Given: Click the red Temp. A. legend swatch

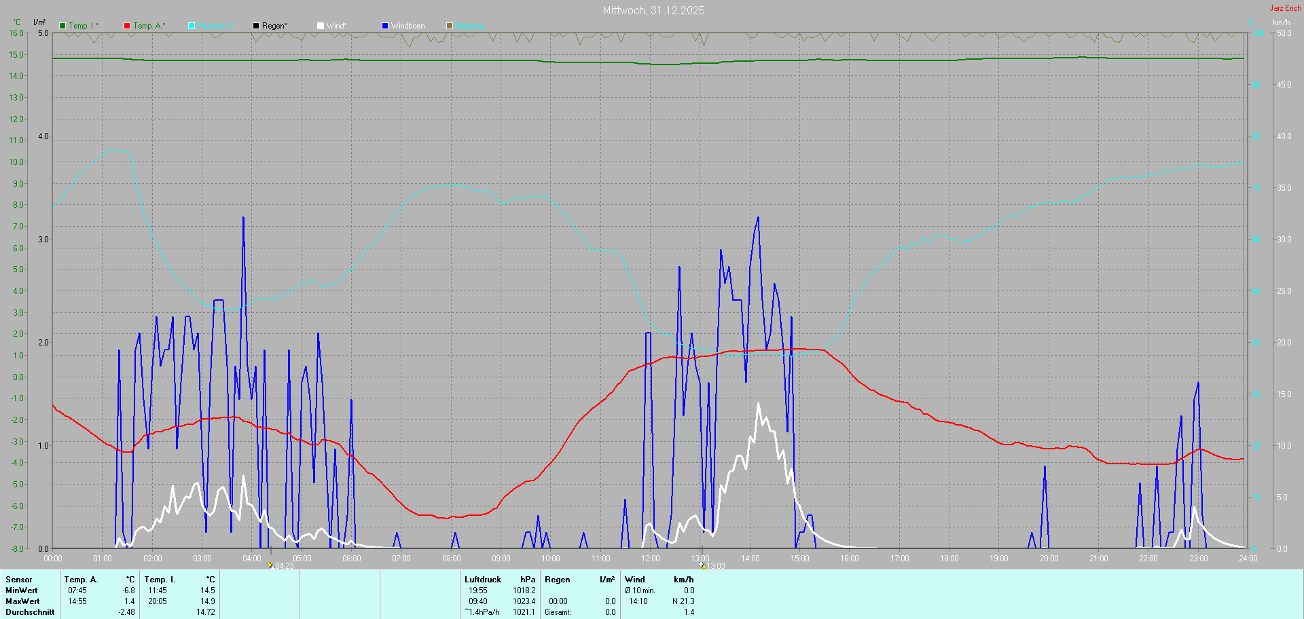Looking at the screenshot, I should (x=127, y=26).
